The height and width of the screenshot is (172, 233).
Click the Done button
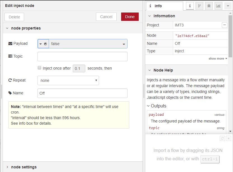tap(130, 17)
